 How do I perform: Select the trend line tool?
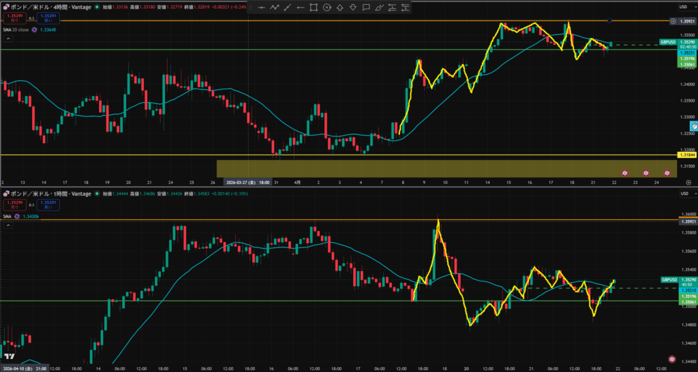pos(288,8)
